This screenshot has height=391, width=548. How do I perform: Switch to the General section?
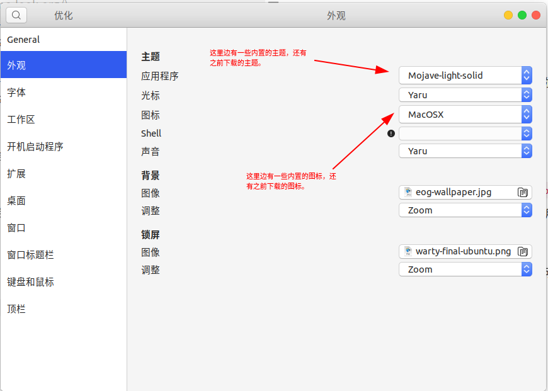click(x=23, y=39)
